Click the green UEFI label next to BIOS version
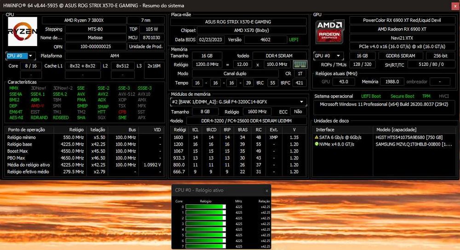 (x=293, y=40)
